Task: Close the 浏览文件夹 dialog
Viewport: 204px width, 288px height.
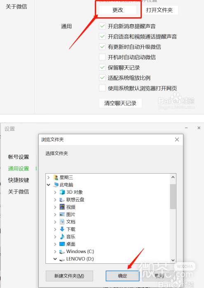Action: (x=177, y=139)
